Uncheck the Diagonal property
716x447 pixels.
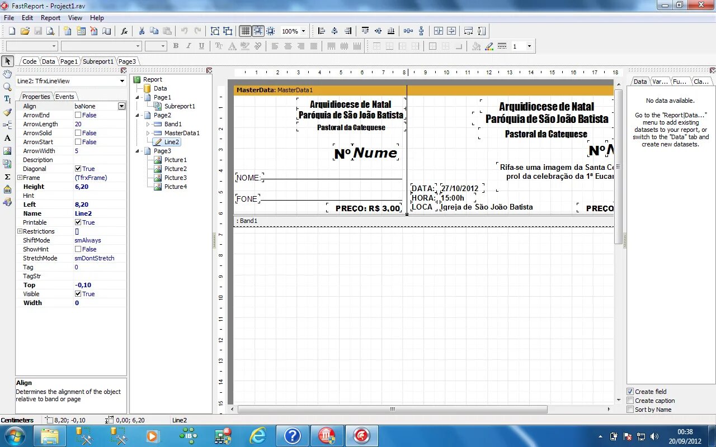(x=78, y=169)
